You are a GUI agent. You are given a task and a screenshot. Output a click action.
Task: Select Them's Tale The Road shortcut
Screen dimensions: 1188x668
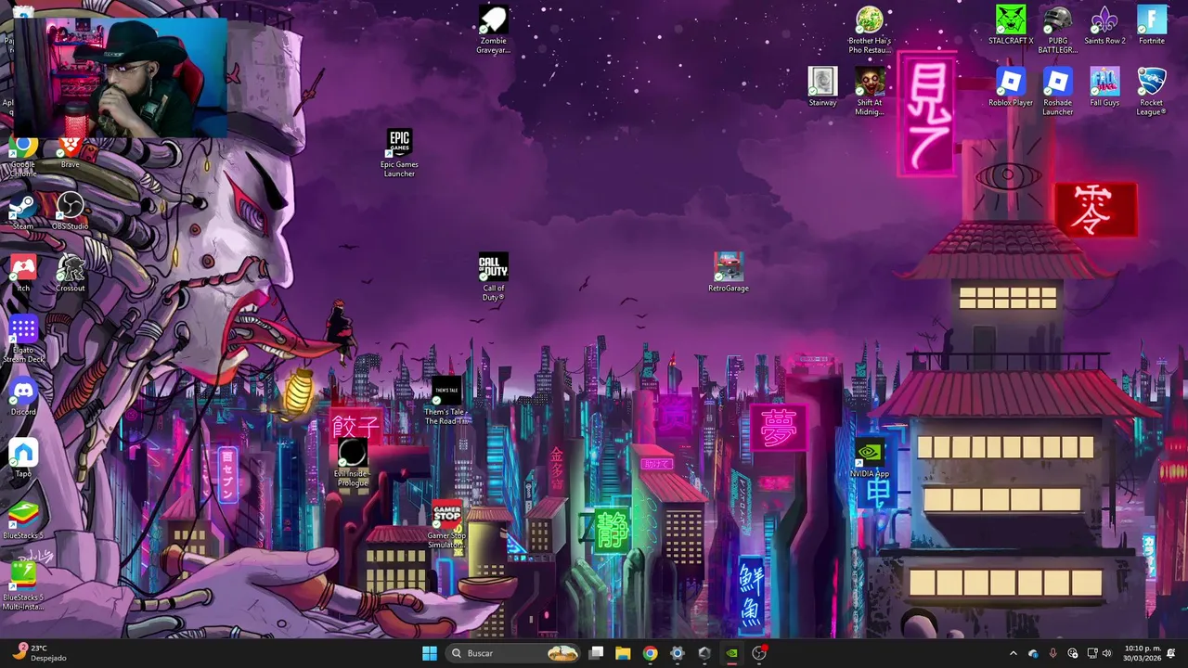point(446,401)
